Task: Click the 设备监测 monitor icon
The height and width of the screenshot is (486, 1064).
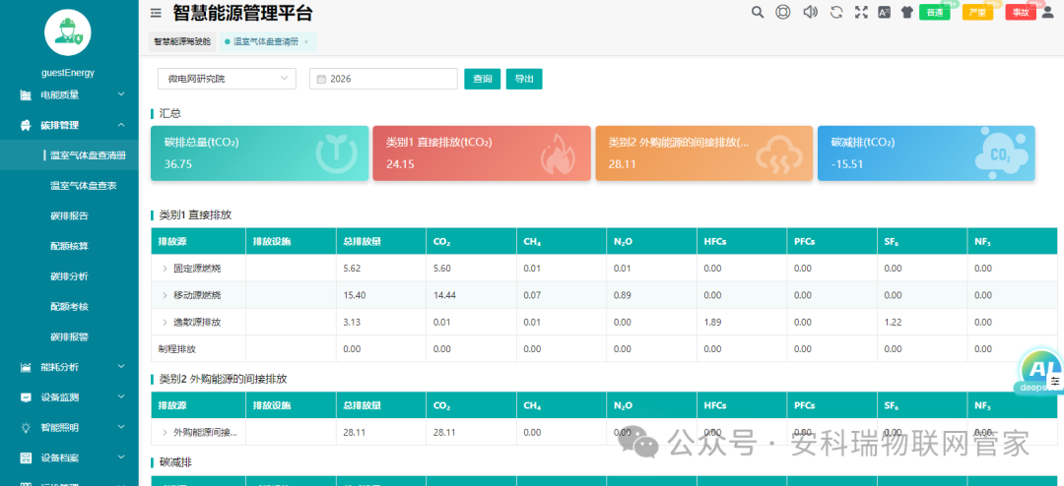Action: coord(26,397)
